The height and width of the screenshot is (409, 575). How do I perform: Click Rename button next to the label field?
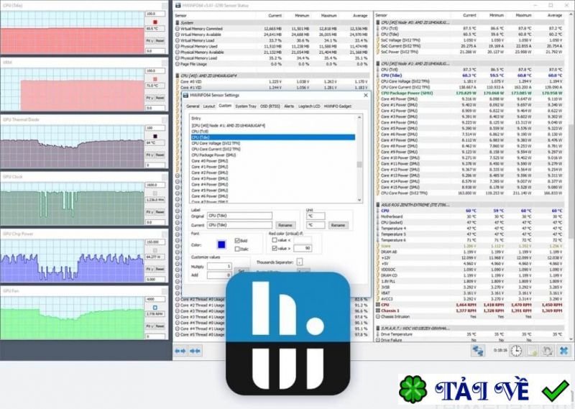(x=285, y=225)
